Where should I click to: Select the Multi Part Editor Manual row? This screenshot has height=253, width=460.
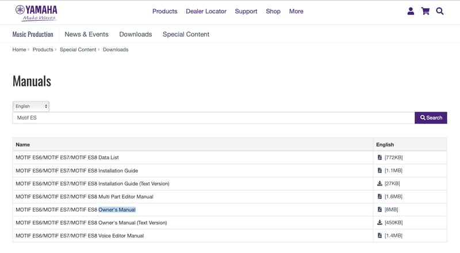(229, 196)
